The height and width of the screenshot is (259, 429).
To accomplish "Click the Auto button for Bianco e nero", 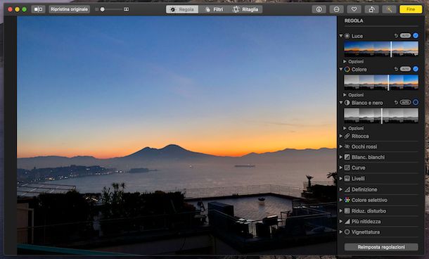I will [x=405, y=102].
